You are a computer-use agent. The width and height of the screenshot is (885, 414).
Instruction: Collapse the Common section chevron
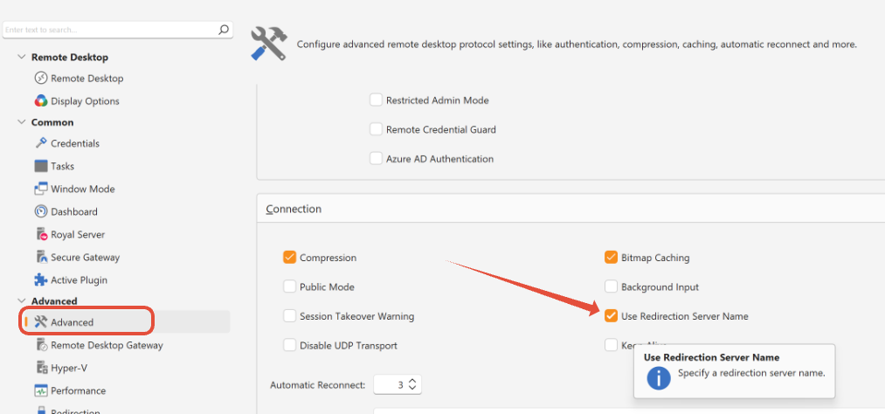21,122
